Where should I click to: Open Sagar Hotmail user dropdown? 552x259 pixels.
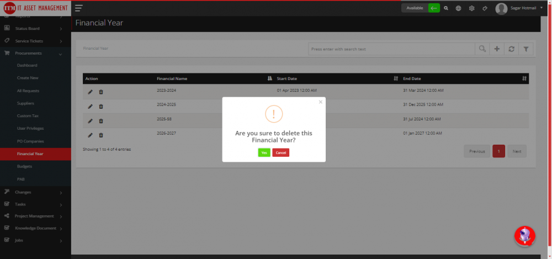click(x=527, y=8)
